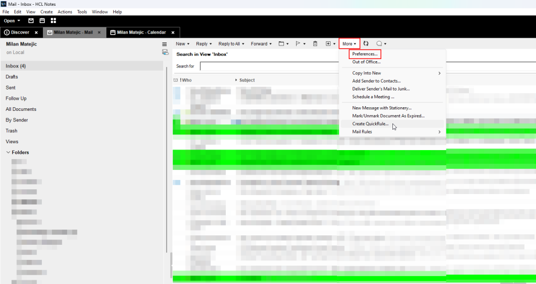Close the Discover tab
536x284 pixels.
pyautogui.click(x=36, y=32)
